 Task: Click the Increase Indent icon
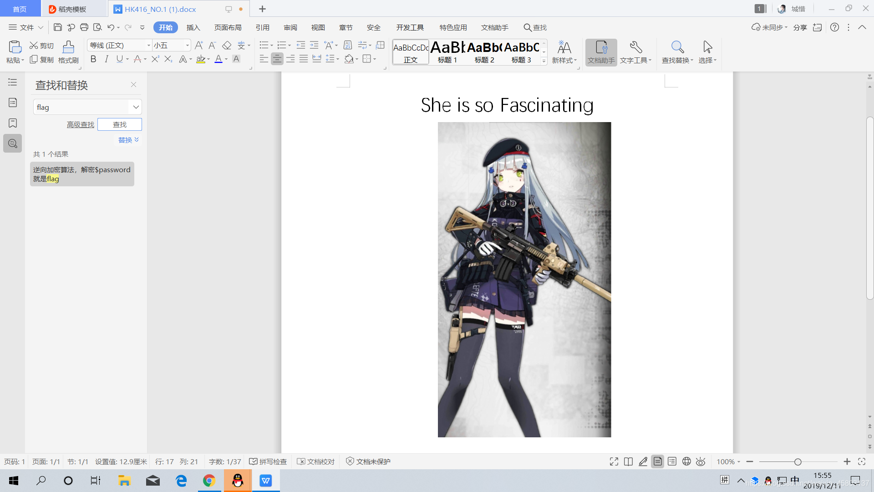point(314,45)
